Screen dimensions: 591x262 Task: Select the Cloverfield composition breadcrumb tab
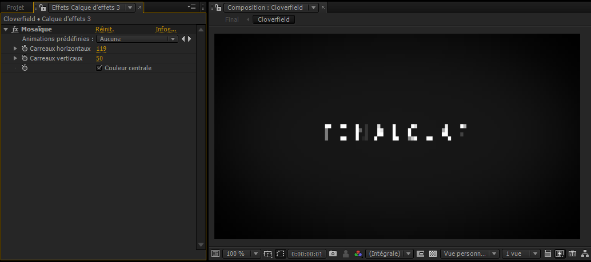click(x=274, y=19)
